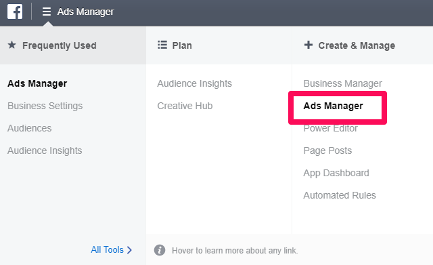Open Audiences link
This screenshot has width=433, height=265.
coord(30,128)
